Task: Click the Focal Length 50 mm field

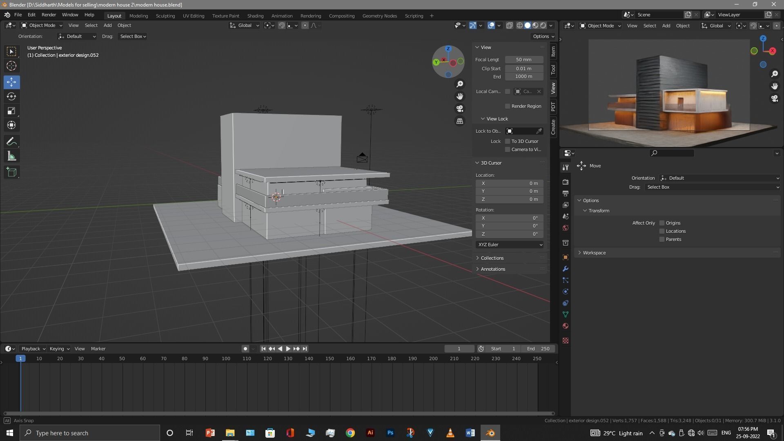Action: 524,60
